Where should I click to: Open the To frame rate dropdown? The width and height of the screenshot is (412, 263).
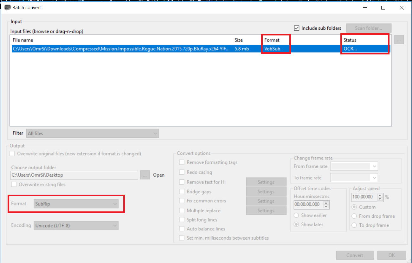coord(354,178)
